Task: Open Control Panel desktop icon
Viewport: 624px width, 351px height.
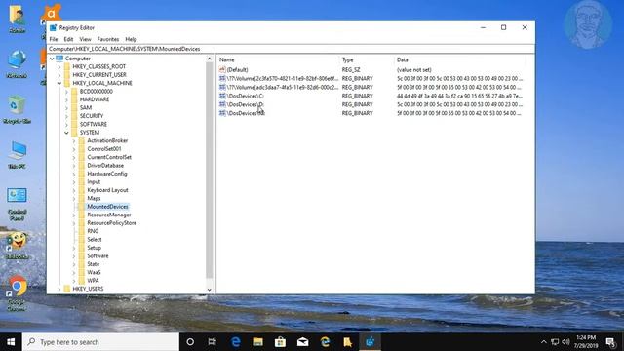Action: pyautogui.click(x=17, y=205)
